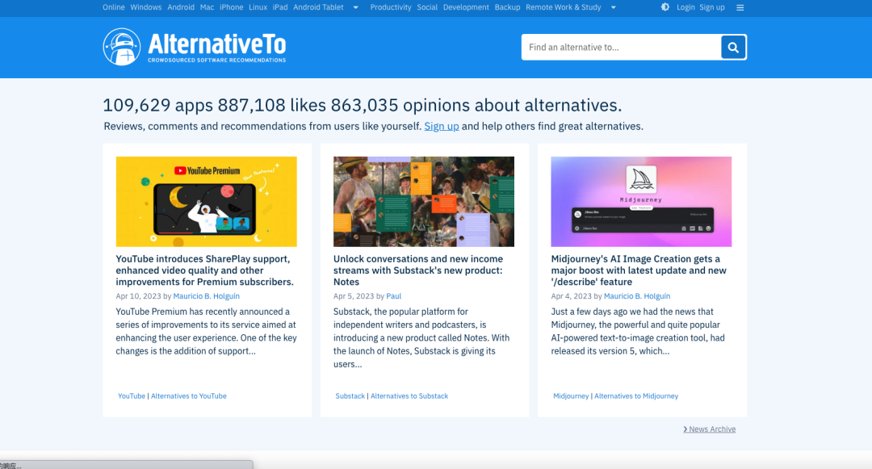This screenshot has width=872, height=469.
Task: Click the Alternatives to Substack tag link
Action: click(x=409, y=396)
